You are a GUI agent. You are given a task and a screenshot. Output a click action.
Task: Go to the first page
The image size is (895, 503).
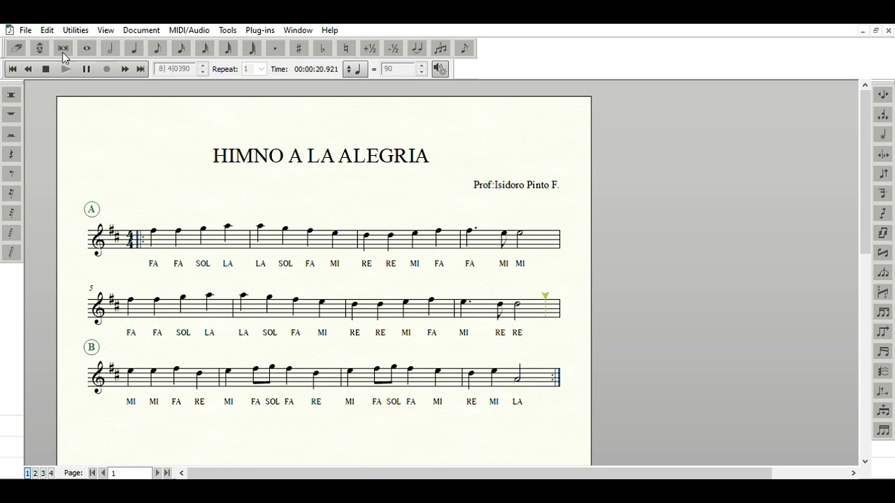[92, 473]
